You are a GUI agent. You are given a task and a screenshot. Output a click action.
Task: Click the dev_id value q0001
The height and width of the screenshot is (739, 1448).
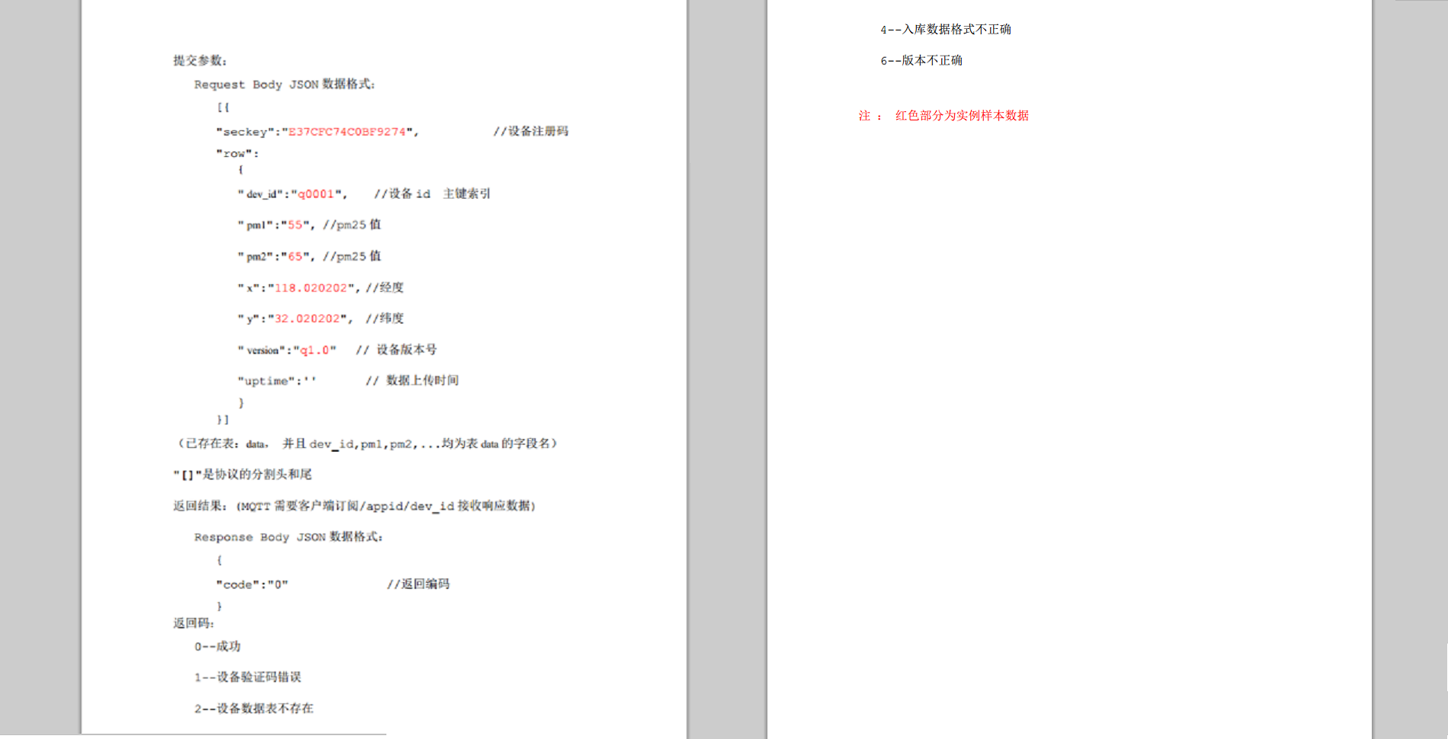point(316,194)
